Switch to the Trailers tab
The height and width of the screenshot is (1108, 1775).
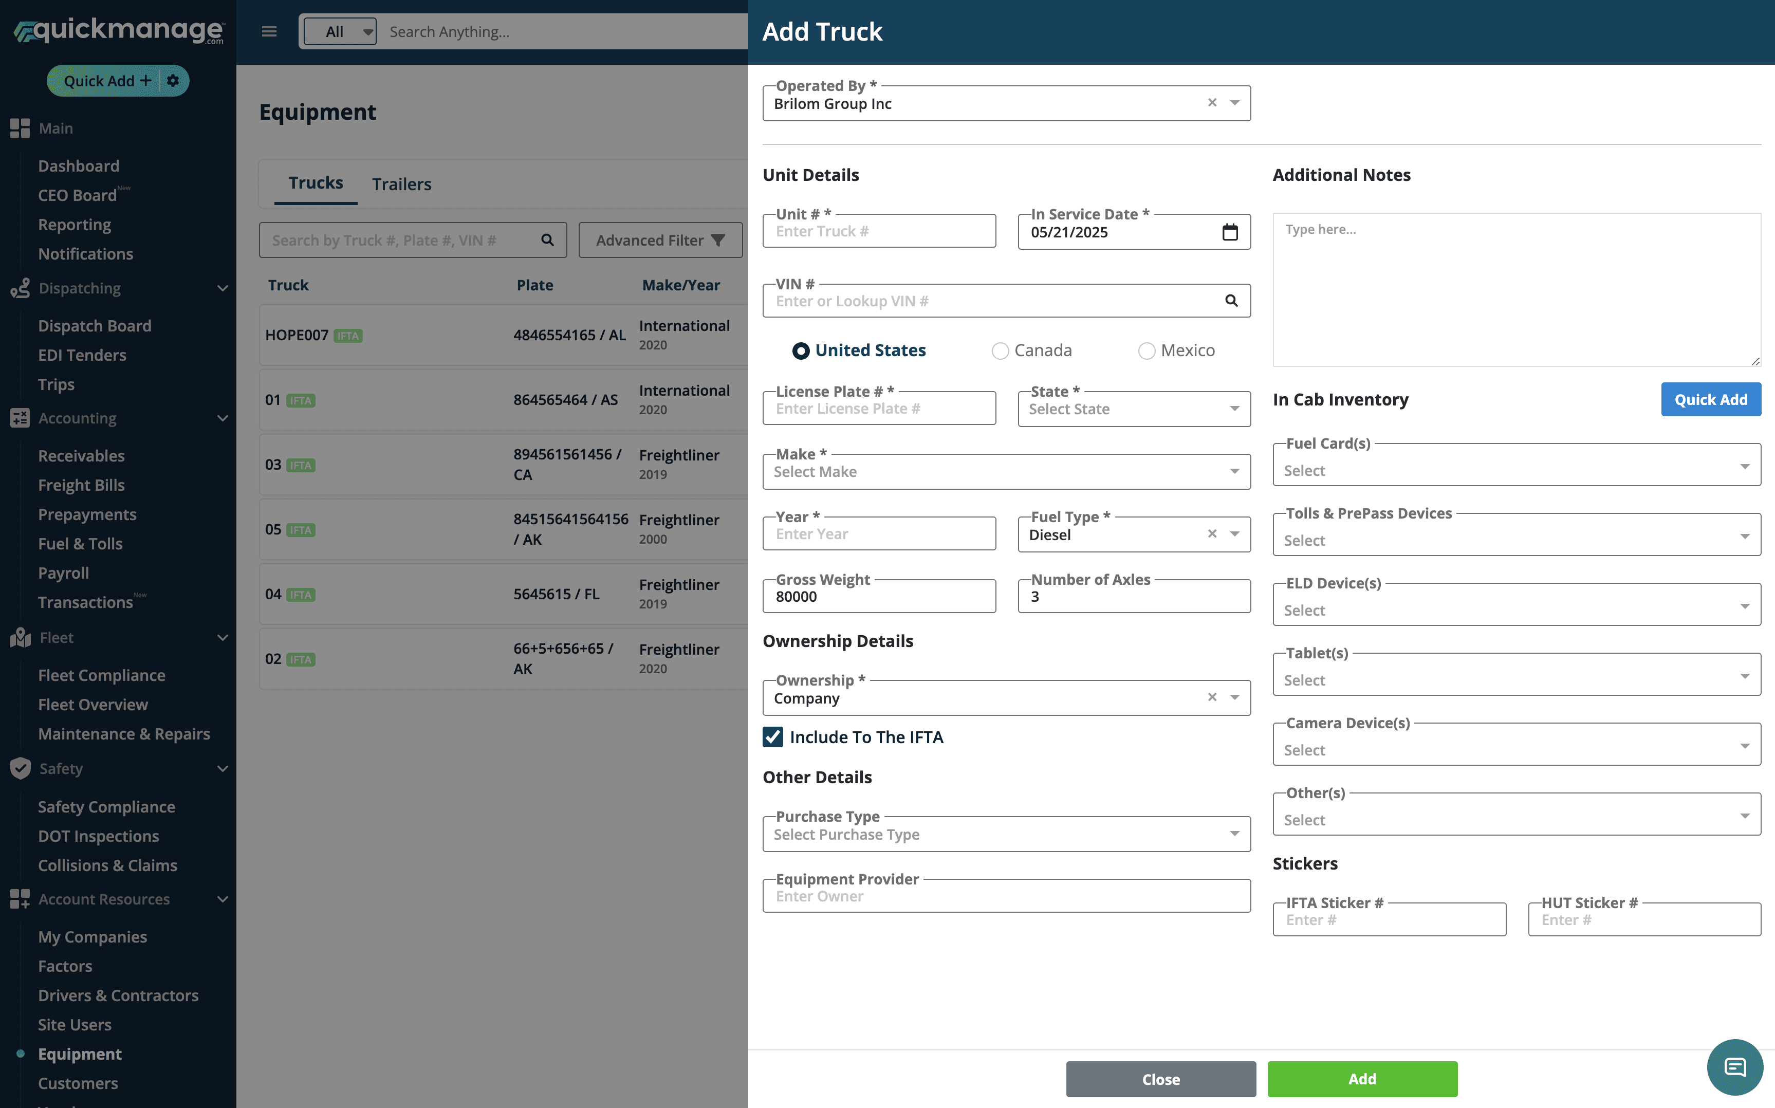[401, 184]
